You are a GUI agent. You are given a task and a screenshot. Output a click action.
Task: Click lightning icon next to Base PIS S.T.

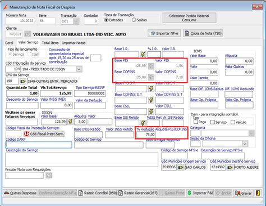151,88
